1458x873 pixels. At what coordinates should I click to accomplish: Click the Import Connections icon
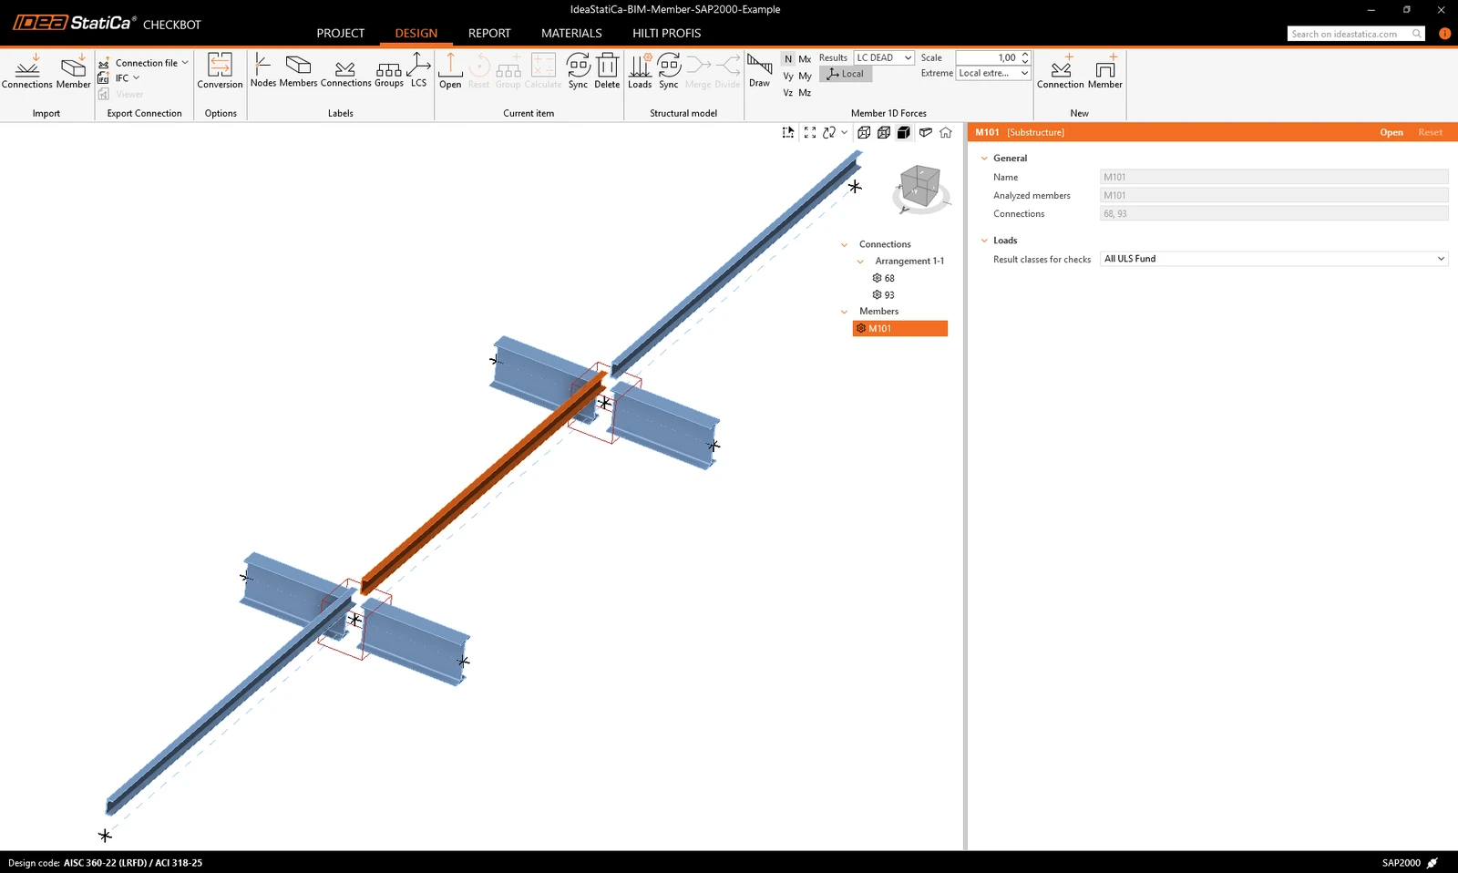pos(27,71)
